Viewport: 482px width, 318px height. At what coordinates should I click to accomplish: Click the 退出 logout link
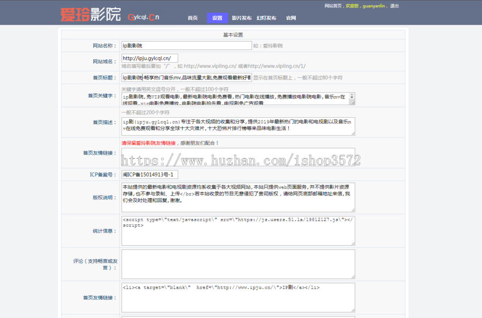click(x=394, y=6)
